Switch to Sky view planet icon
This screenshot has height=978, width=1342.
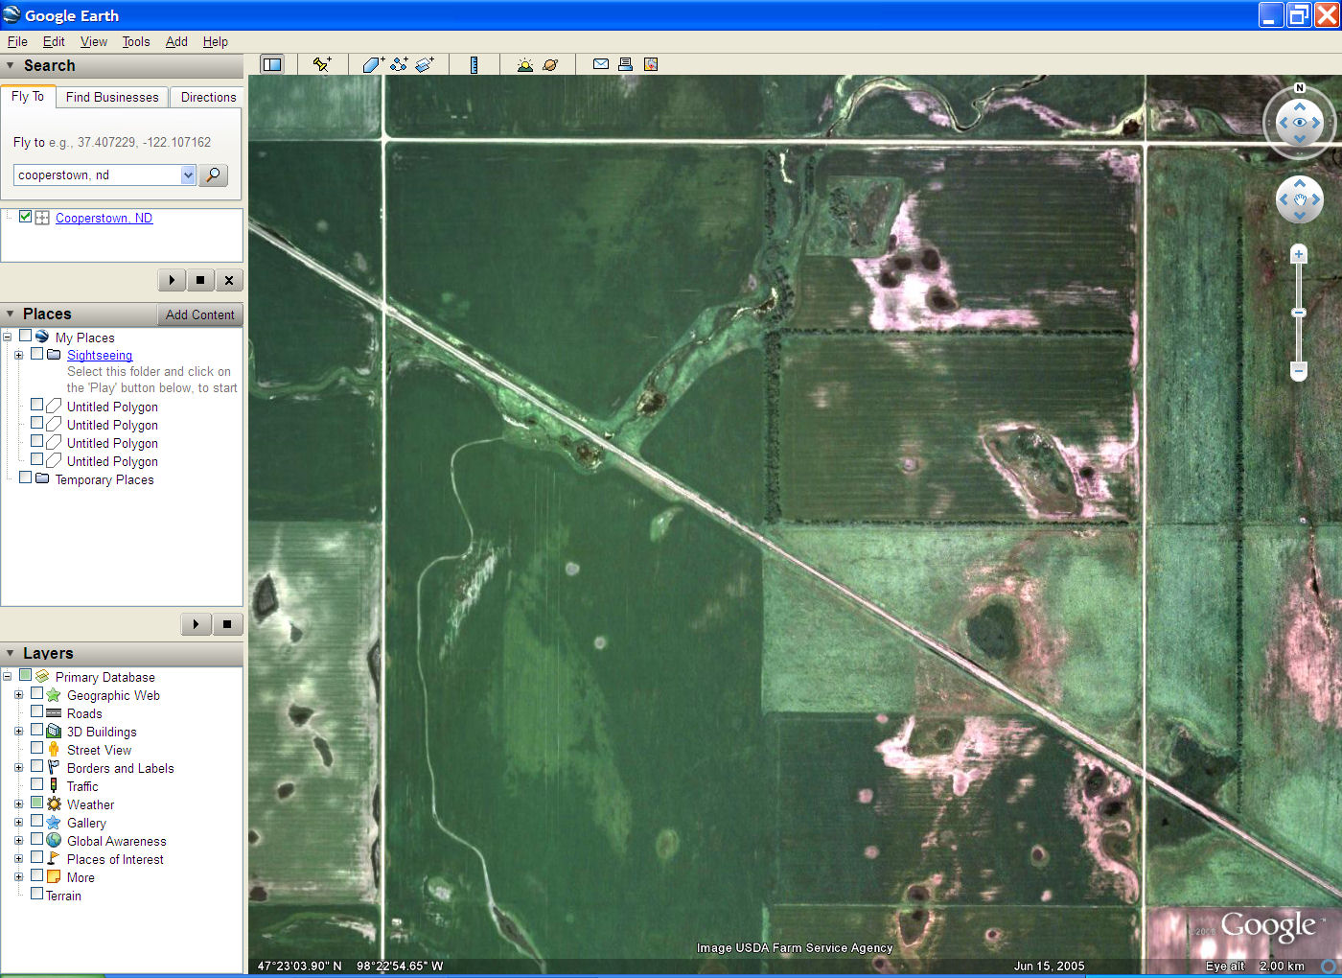[550, 64]
